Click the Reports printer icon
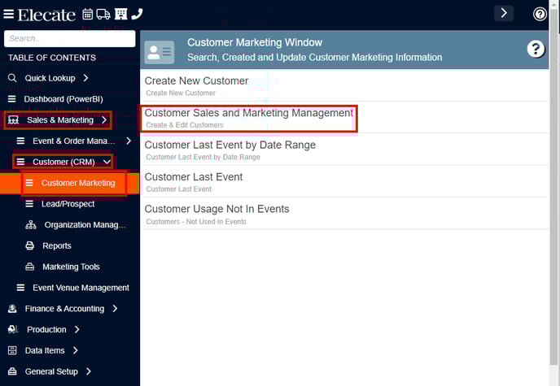Viewport: 560px width, 386px height. 30,246
